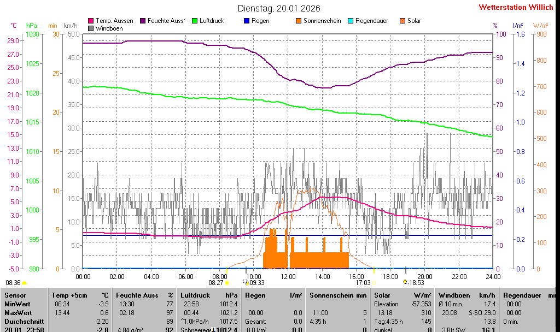Click the marker icon labeled 09:33
This screenshot has width=560, height=332.
coord(247,282)
